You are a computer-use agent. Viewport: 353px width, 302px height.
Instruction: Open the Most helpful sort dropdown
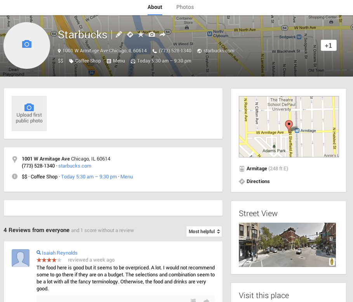204,232
